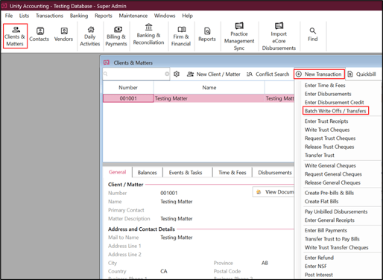383x280 pixels.
Task: Click the Conflict Search button
Action: (x=268, y=74)
